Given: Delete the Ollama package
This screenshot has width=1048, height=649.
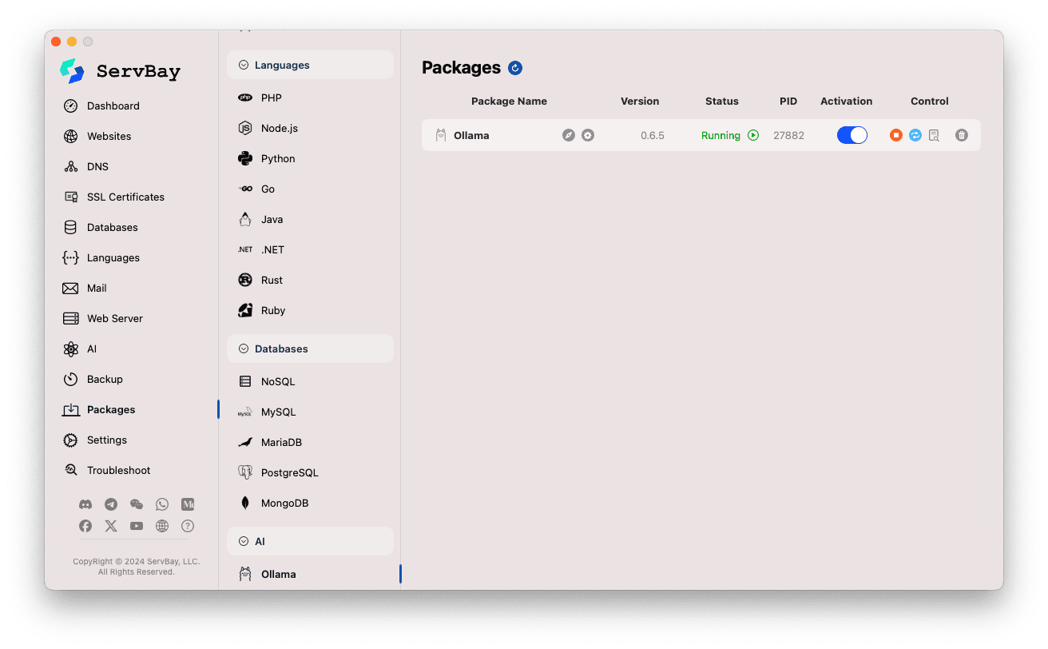Looking at the screenshot, I should point(962,135).
